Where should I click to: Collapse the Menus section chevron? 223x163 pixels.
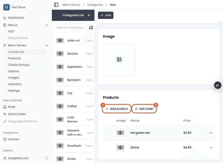[x=47, y=25]
